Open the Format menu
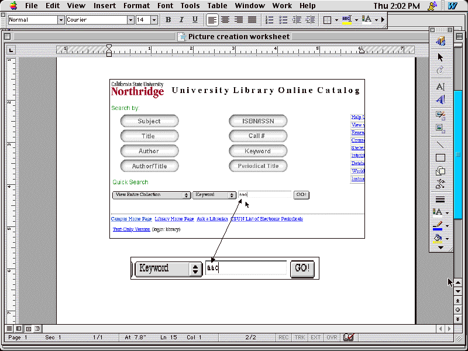Screen dimensions: 468x351 coord(136,6)
